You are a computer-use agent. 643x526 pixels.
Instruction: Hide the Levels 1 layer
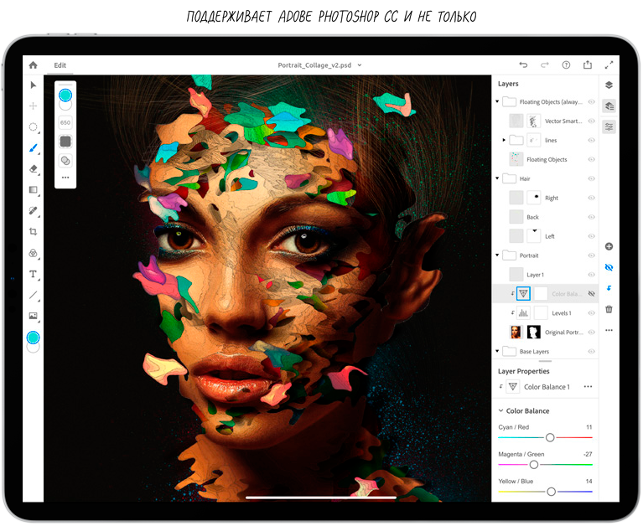coord(591,313)
